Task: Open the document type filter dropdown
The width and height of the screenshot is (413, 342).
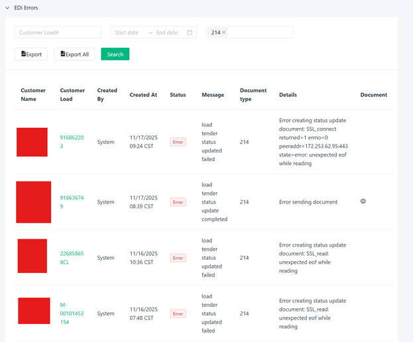Action: coord(249,32)
